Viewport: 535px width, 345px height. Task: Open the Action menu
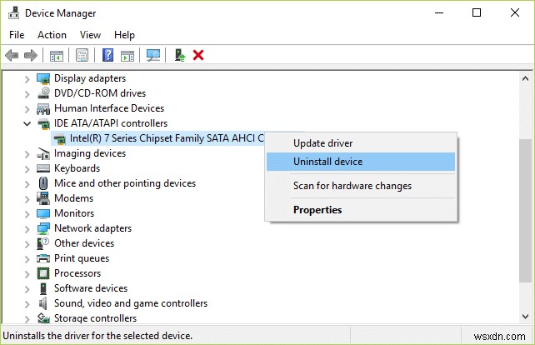(52, 35)
